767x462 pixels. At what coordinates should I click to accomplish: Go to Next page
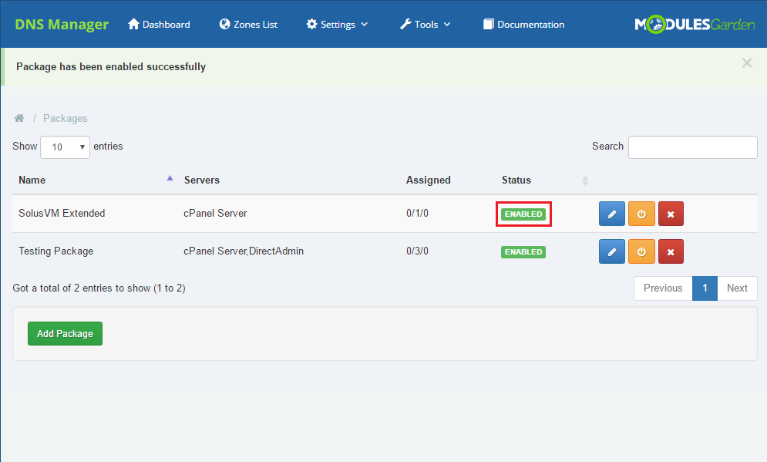click(x=737, y=288)
